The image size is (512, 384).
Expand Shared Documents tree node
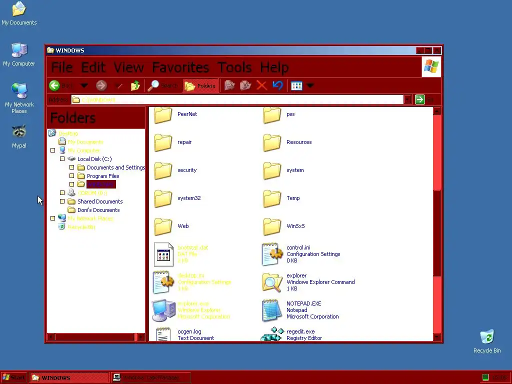(62, 201)
